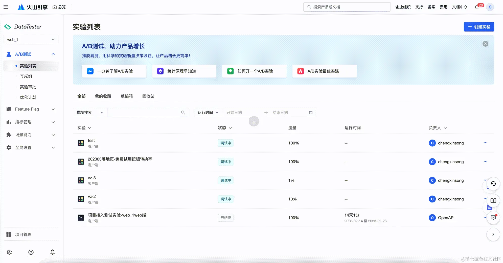Click the 火山引擎 logo

(33, 7)
